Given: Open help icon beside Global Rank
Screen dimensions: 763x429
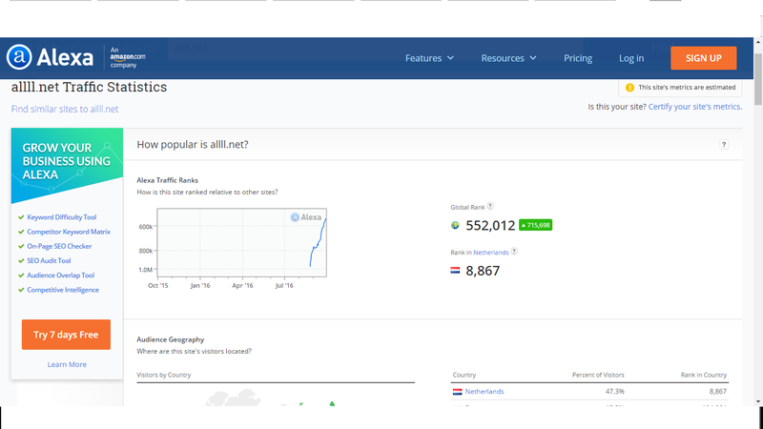Looking at the screenshot, I should [x=490, y=206].
